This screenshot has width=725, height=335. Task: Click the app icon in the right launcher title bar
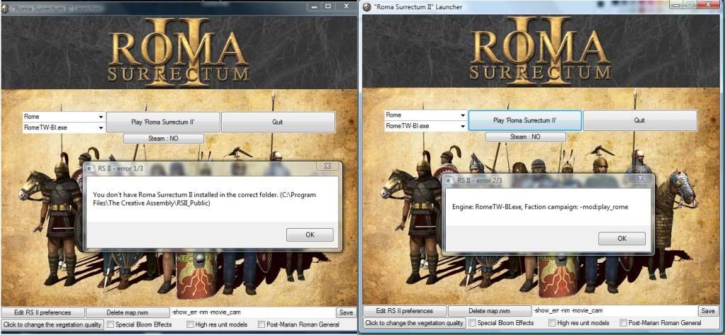tap(366, 6)
